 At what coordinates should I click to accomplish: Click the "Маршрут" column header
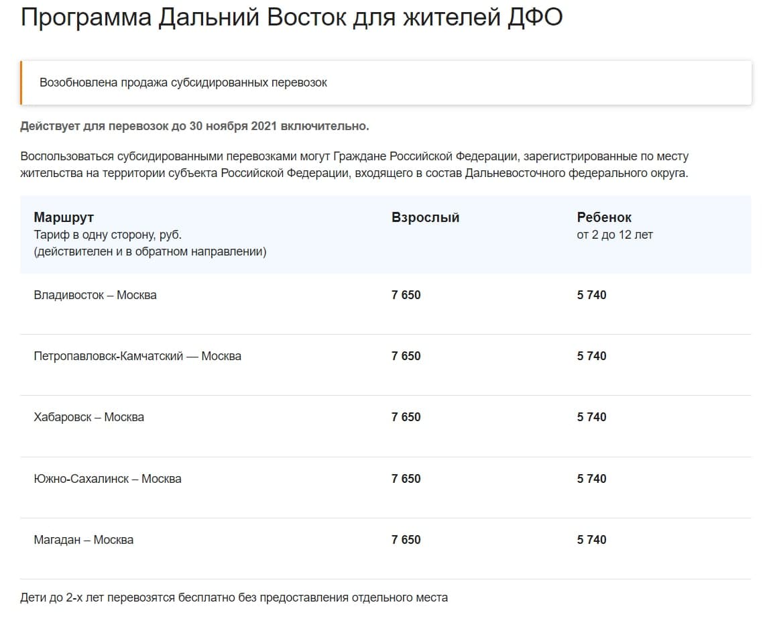(64, 217)
